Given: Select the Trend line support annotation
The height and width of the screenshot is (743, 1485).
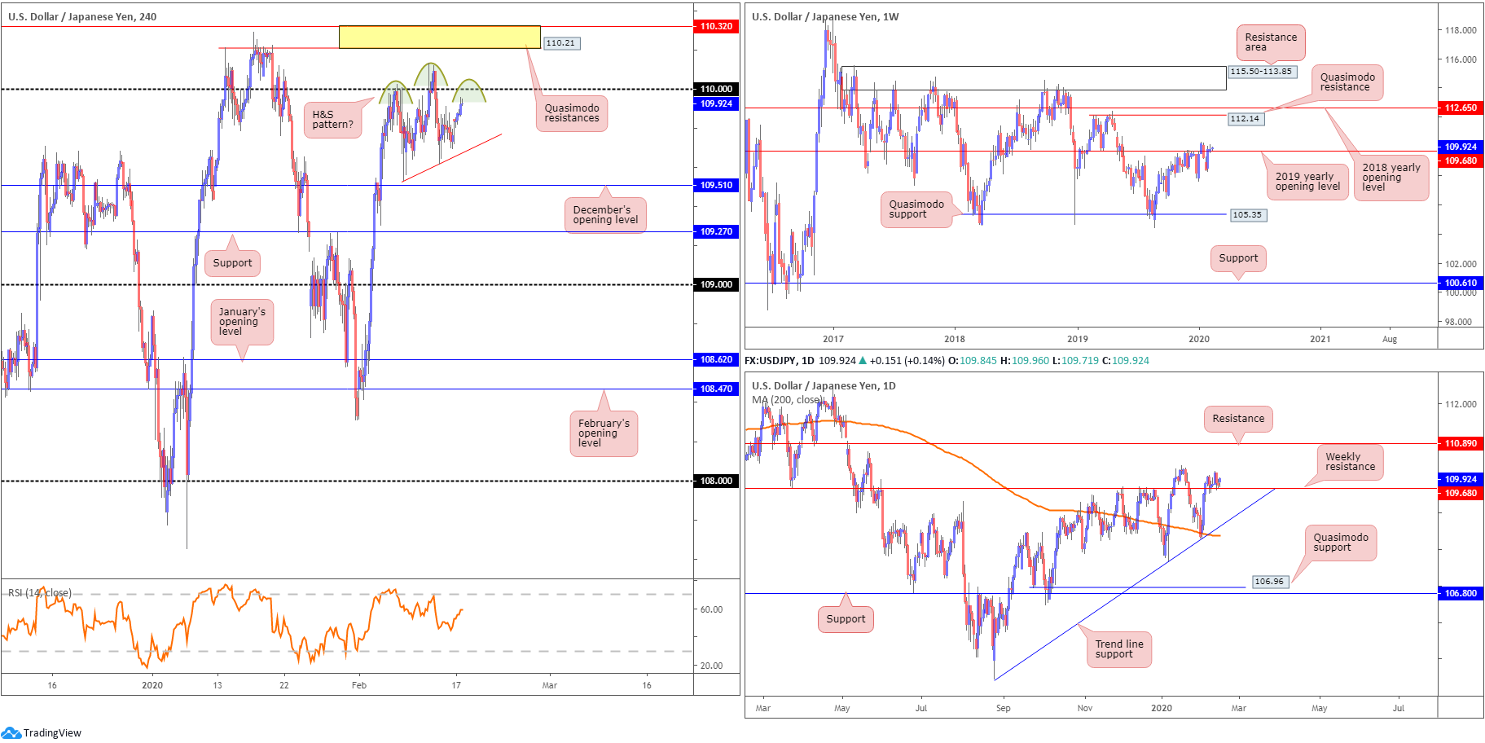Looking at the screenshot, I should pyautogui.click(x=1119, y=649).
